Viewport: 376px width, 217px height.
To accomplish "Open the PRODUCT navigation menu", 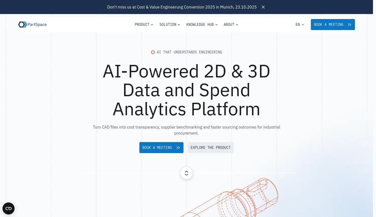I will coord(142,25).
